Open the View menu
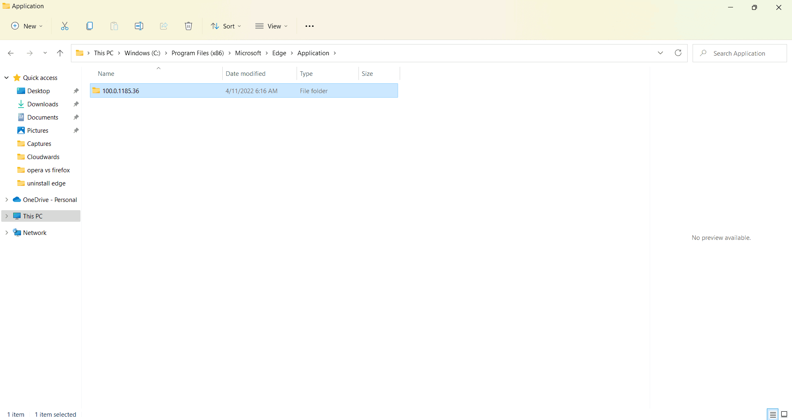Image resolution: width=792 pixels, height=420 pixels. coord(271,26)
